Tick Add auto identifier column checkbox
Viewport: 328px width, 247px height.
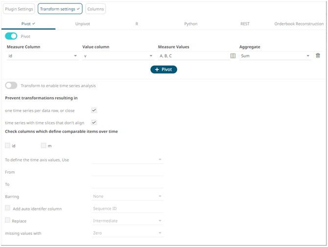click(7, 208)
